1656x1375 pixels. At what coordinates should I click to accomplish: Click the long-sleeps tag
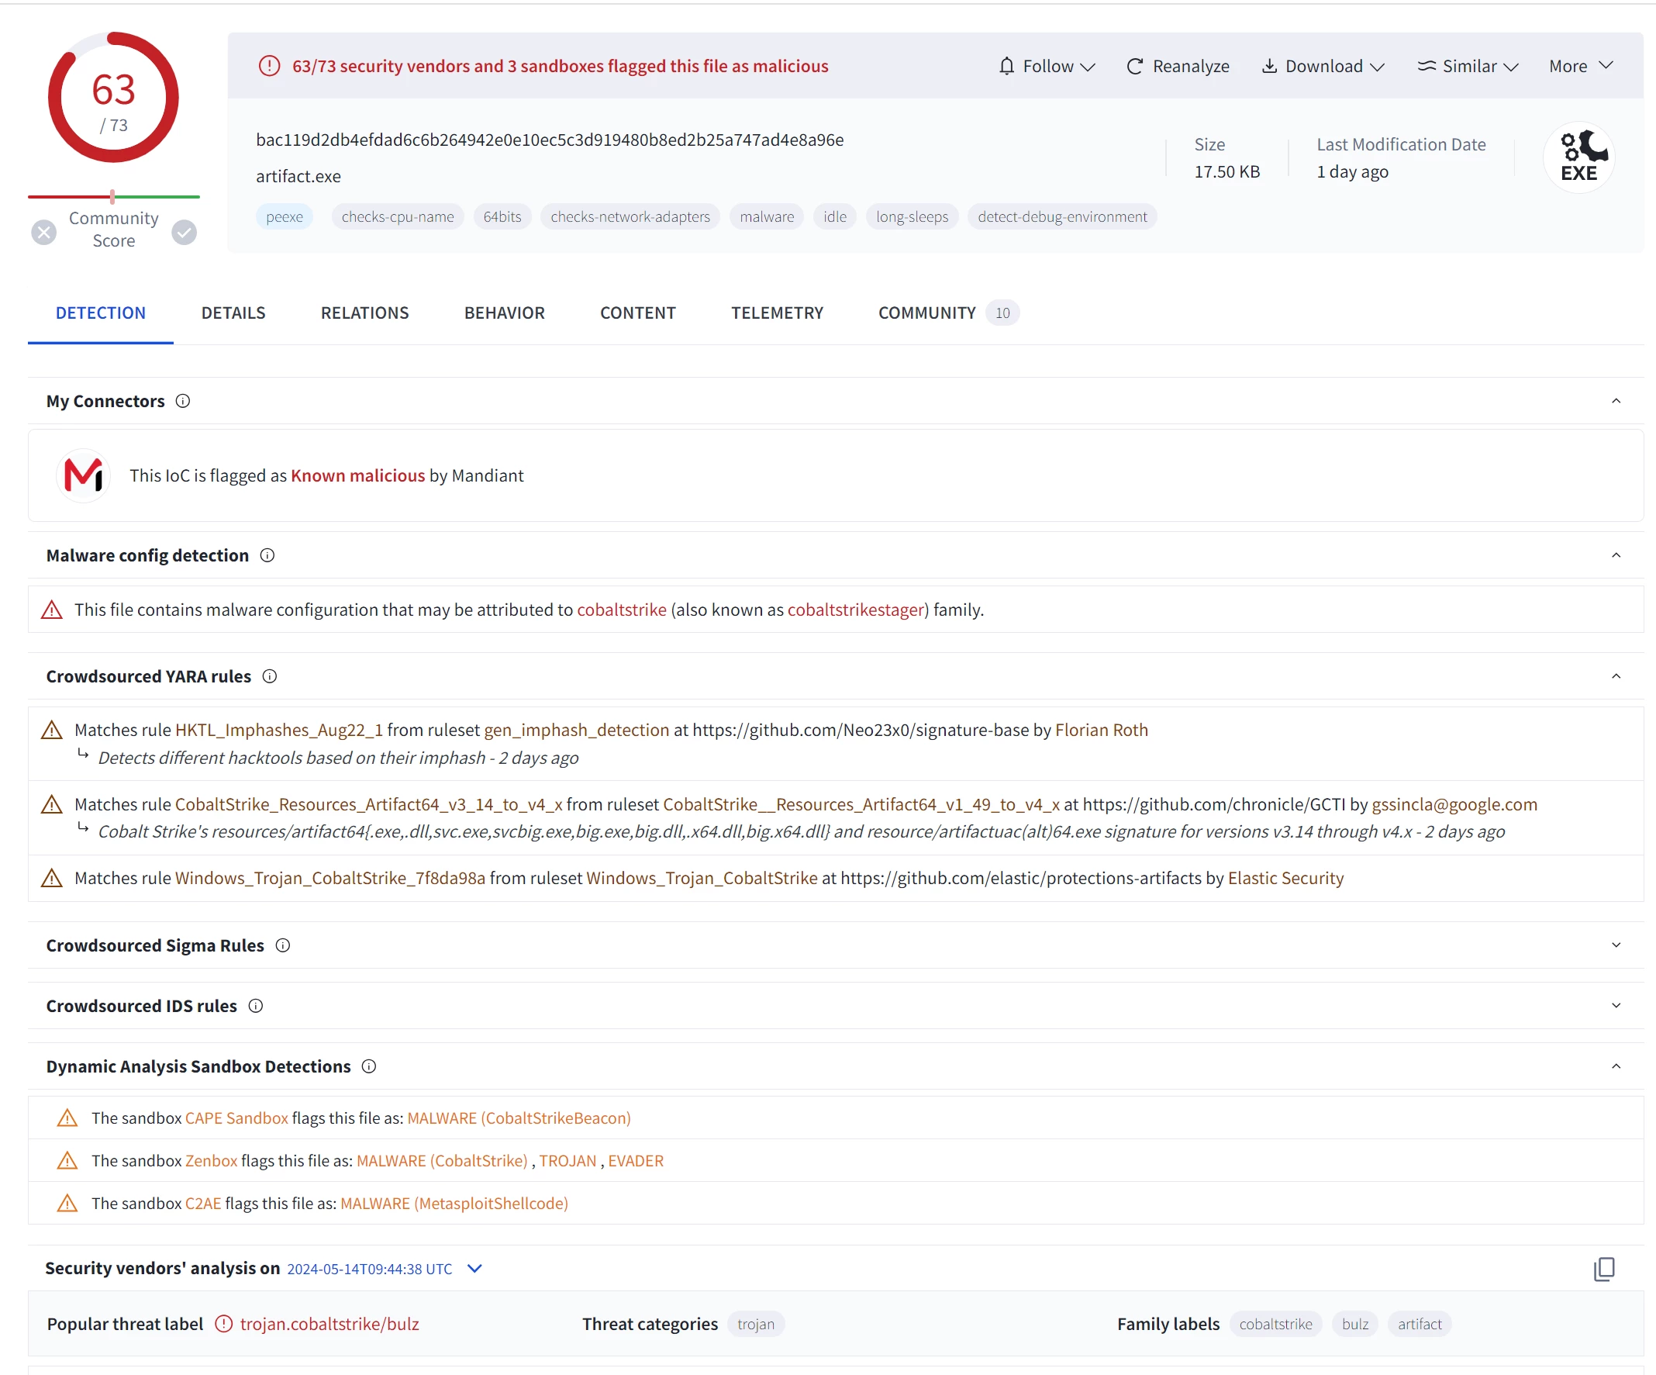coord(913,217)
